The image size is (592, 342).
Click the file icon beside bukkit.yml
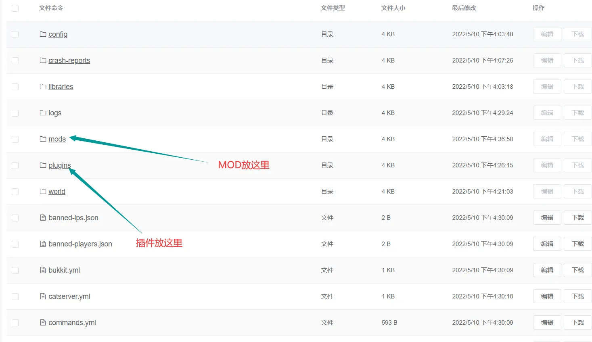43,270
